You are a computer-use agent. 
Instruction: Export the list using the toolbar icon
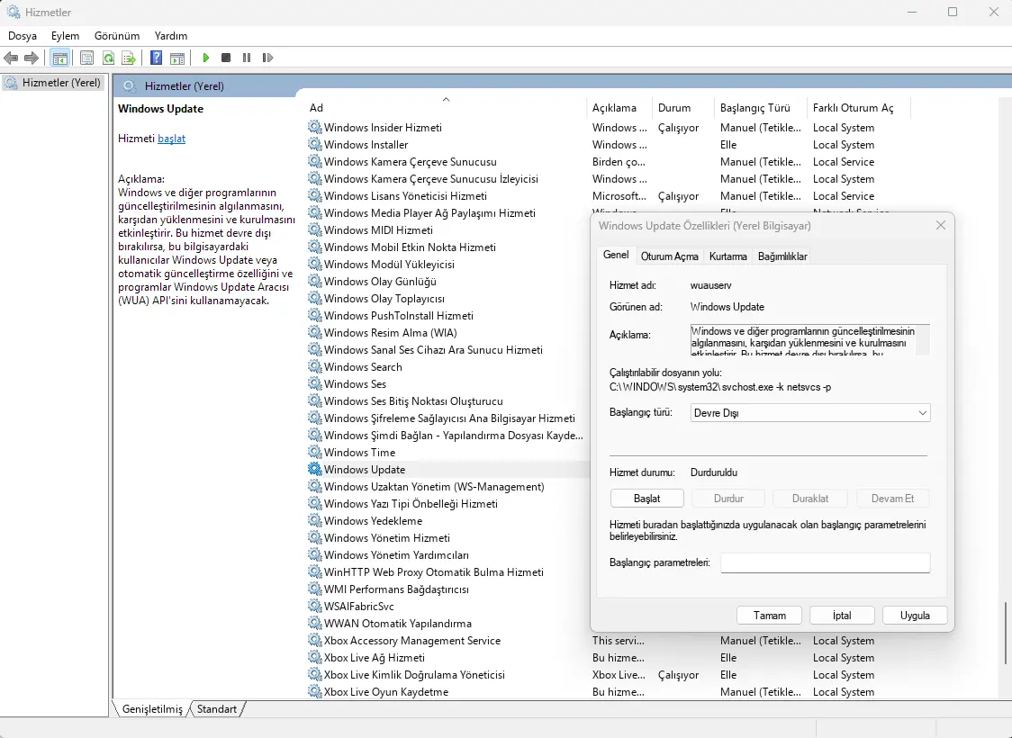pyautogui.click(x=129, y=58)
